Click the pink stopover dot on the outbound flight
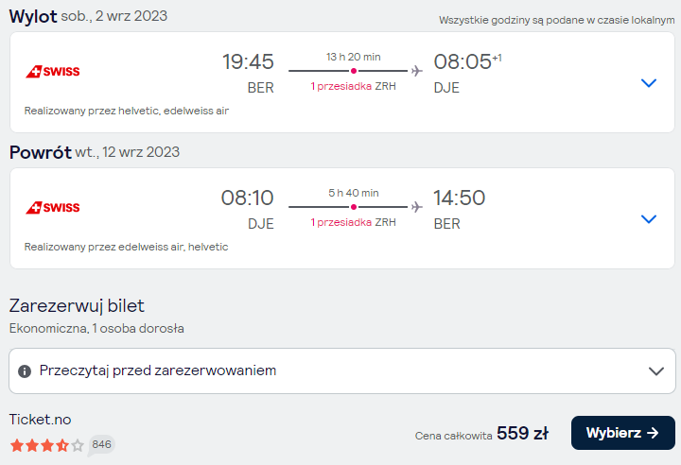Image resolution: width=681 pixels, height=465 pixels. tap(354, 71)
